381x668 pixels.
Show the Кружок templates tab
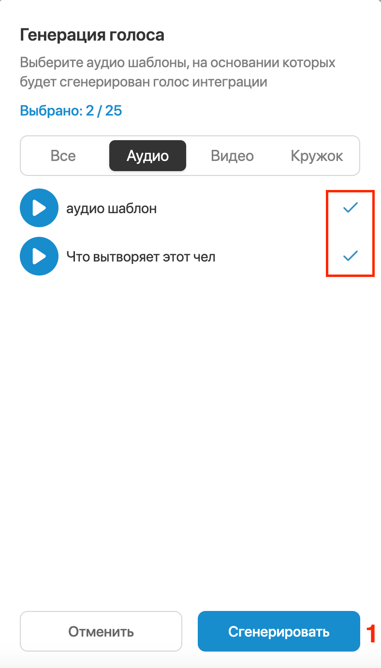(x=317, y=156)
